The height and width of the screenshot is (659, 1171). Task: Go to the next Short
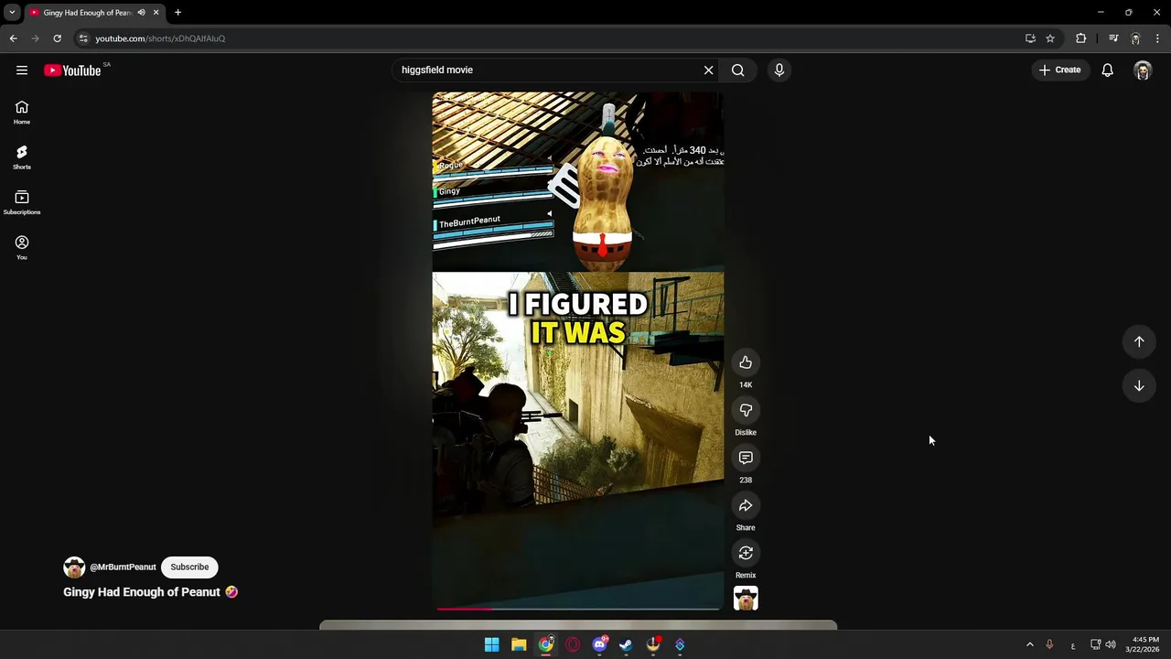[1139, 386]
